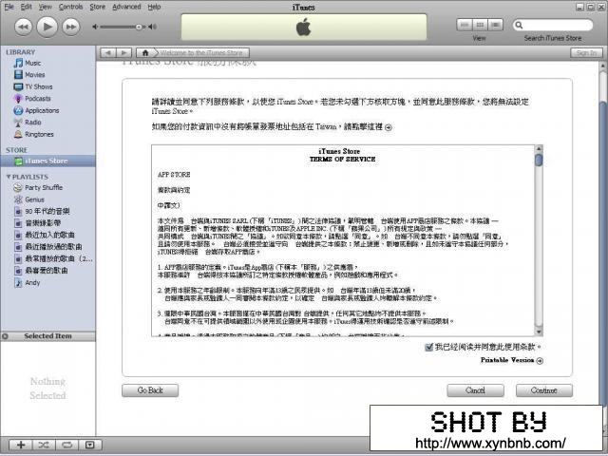
Task: Click the Welcome to the iTunes Store breadcrumb
Action: 201,53
